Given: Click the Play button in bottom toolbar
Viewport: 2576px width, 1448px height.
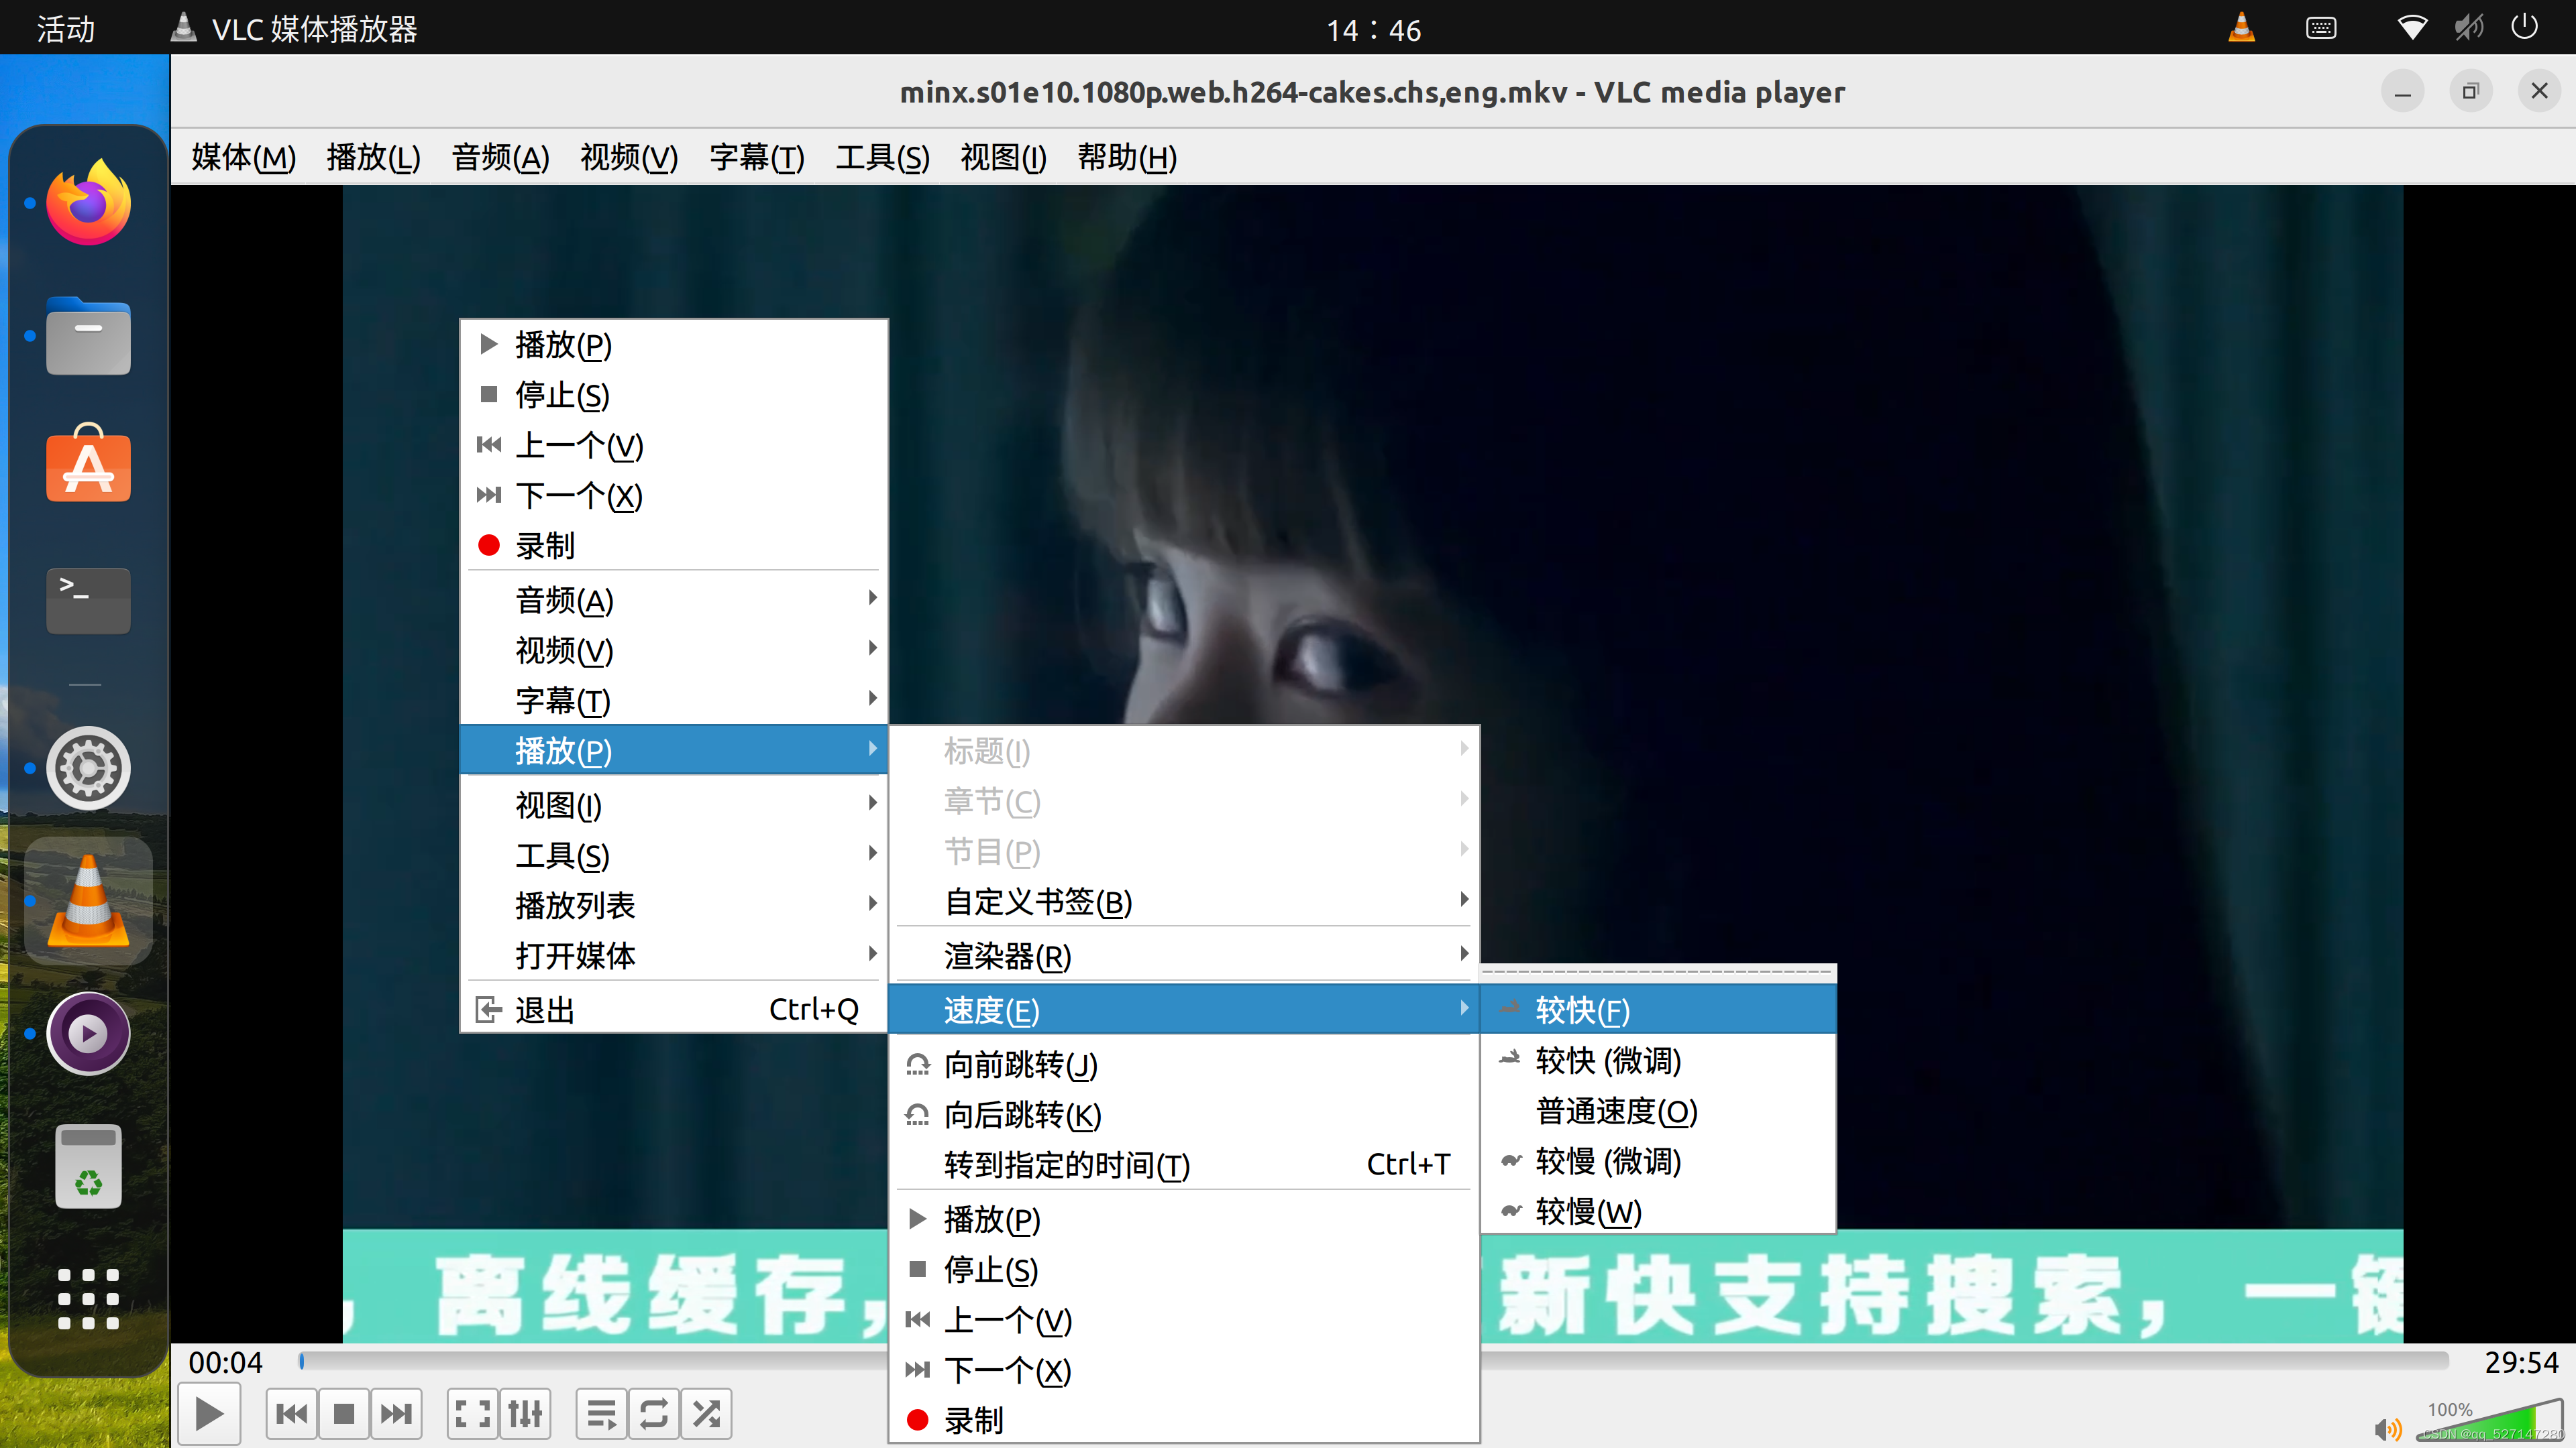Looking at the screenshot, I should coord(209,1413).
